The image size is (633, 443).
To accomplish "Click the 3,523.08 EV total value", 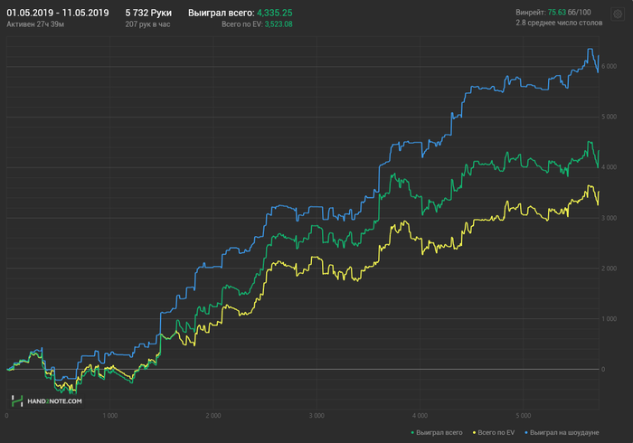I will point(279,24).
